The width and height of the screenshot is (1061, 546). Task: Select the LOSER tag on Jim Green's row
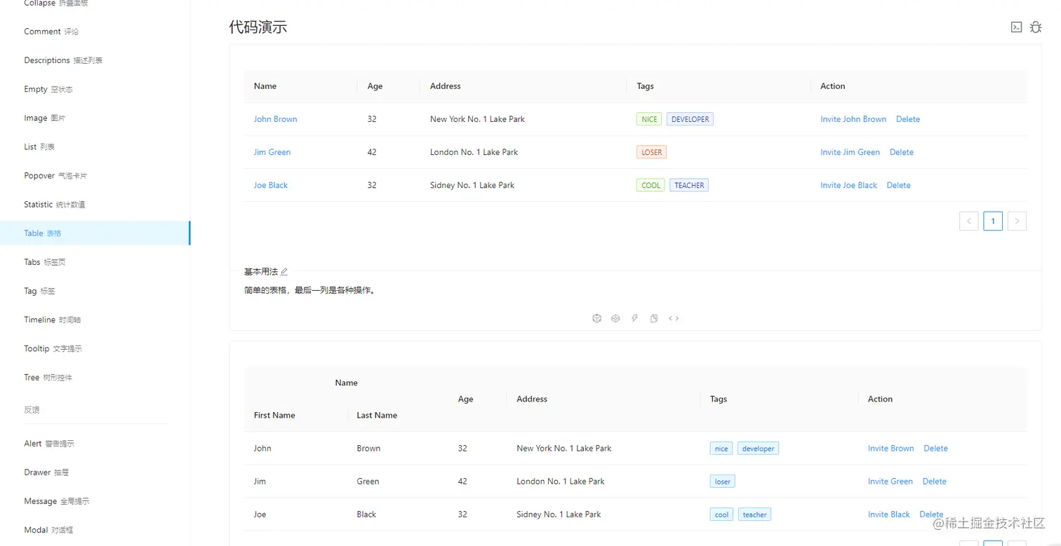click(x=651, y=151)
